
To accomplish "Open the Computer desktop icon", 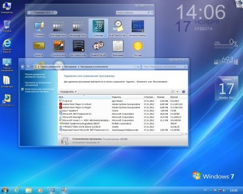I will point(7,8).
